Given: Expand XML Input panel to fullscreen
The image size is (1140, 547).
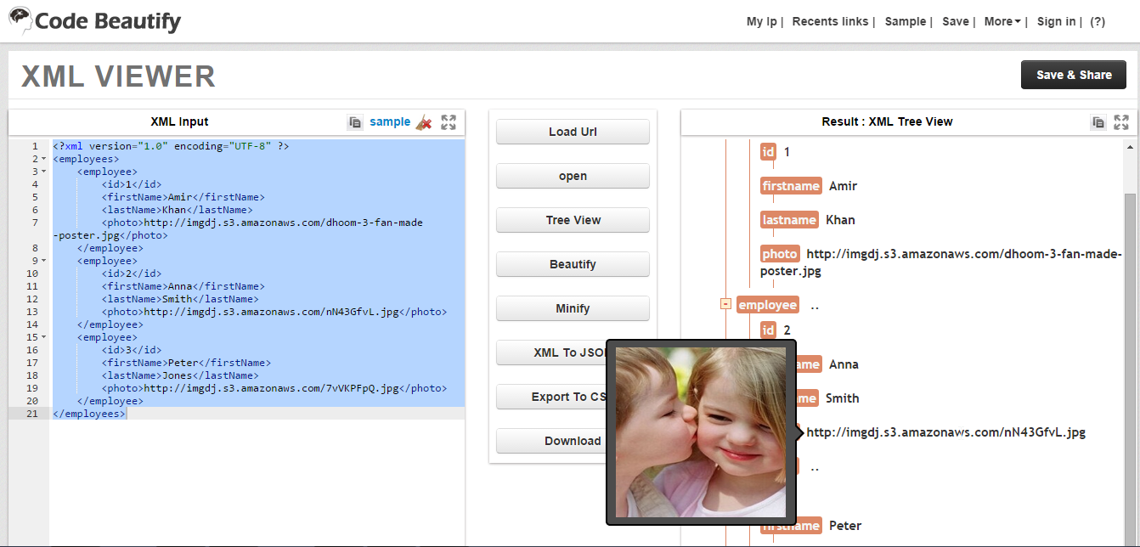Looking at the screenshot, I should (x=449, y=122).
